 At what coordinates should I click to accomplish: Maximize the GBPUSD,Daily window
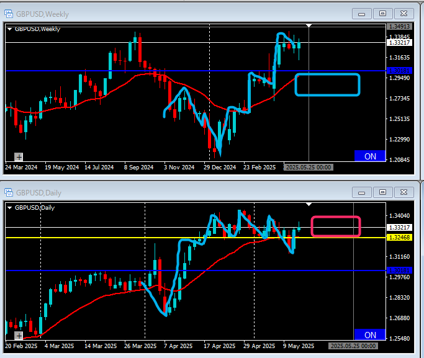(x=382, y=192)
